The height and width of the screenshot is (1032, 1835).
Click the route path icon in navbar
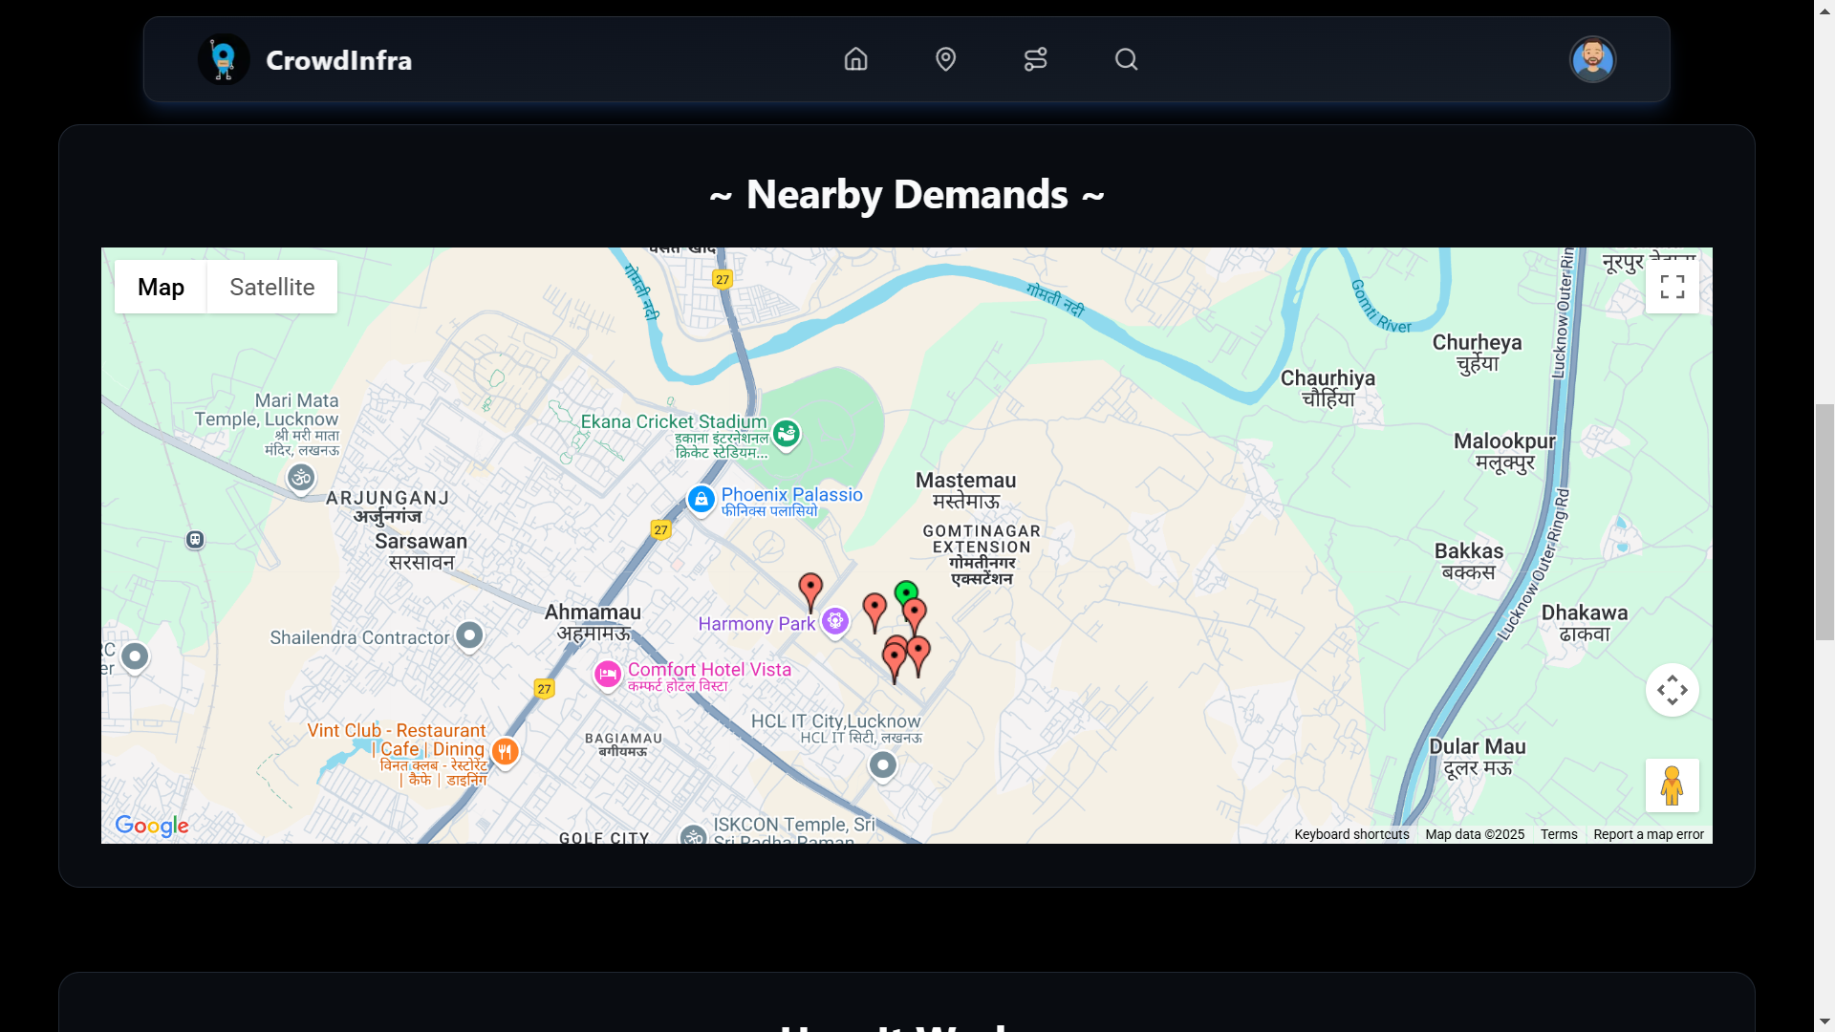1035,59
